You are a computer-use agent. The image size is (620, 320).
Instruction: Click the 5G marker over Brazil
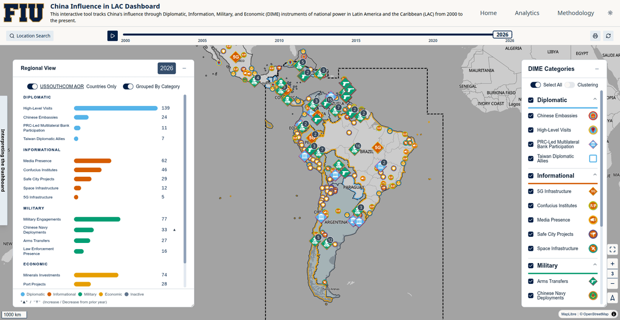378,147
